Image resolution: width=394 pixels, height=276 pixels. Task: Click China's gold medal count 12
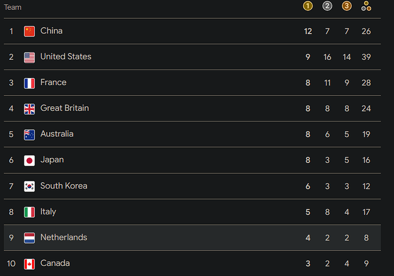click(x=308, y=31)
